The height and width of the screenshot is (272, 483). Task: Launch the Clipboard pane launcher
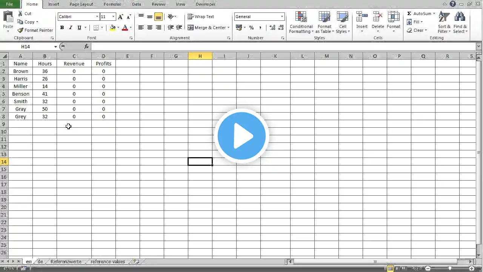click(52, 38)
